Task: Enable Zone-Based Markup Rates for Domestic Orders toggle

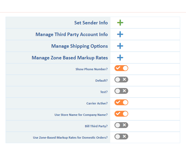Action: pyautogui.click(x=121, y=137)
